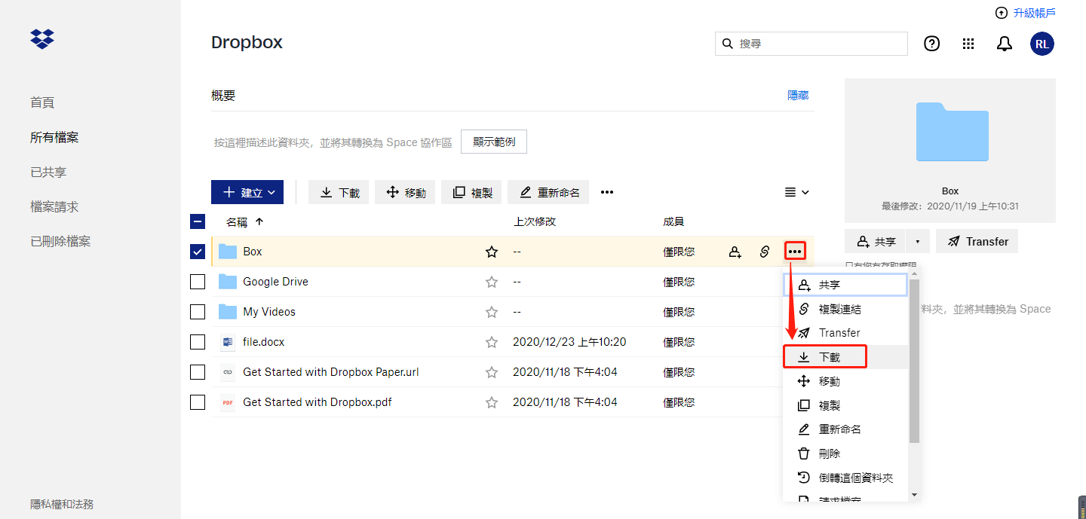
Task: Star the My Videos folder
Action: pos(492,312)
